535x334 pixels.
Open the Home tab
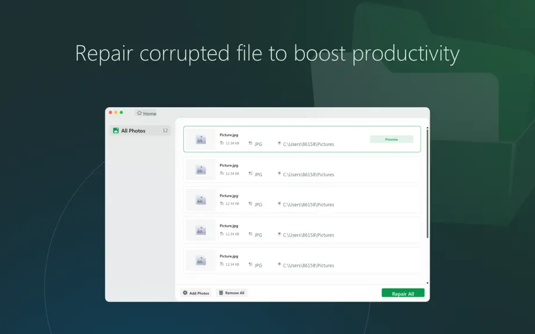tap(146, 113)
